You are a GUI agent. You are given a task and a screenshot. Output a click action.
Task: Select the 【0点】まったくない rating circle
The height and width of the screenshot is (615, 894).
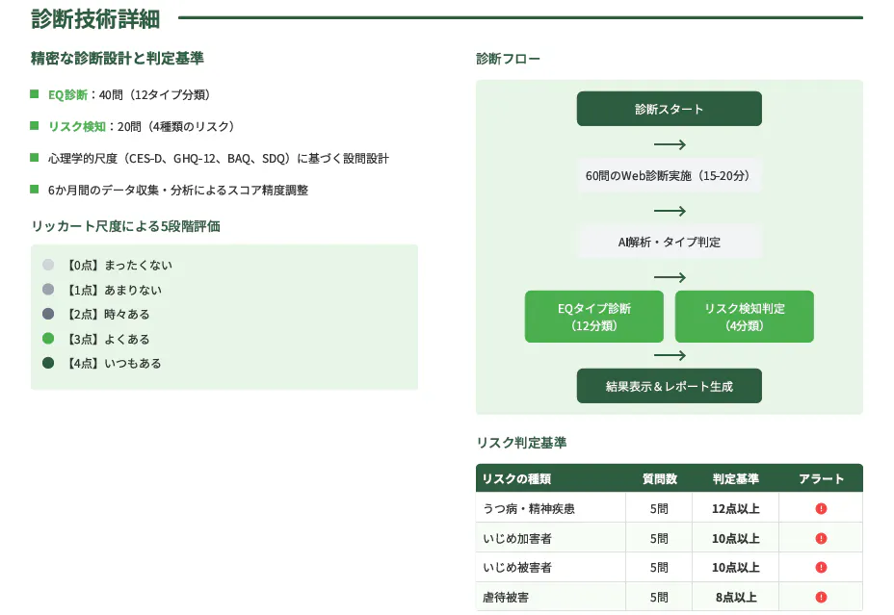pos(48,265)
